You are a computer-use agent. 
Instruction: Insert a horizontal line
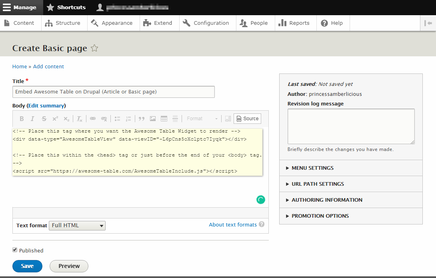(175, 119)
